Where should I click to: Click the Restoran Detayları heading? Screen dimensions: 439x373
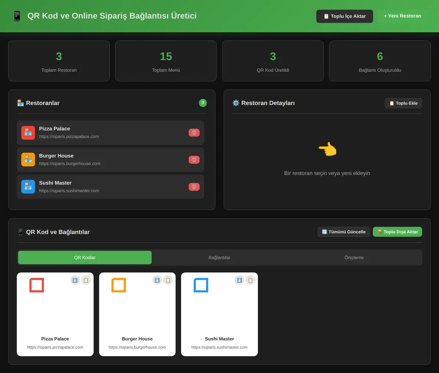263,103
